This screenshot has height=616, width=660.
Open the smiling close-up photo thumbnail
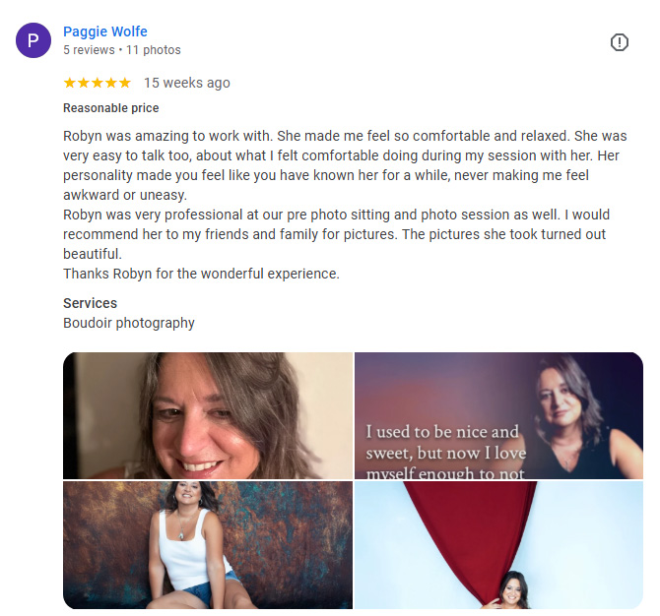pos(207,415)
